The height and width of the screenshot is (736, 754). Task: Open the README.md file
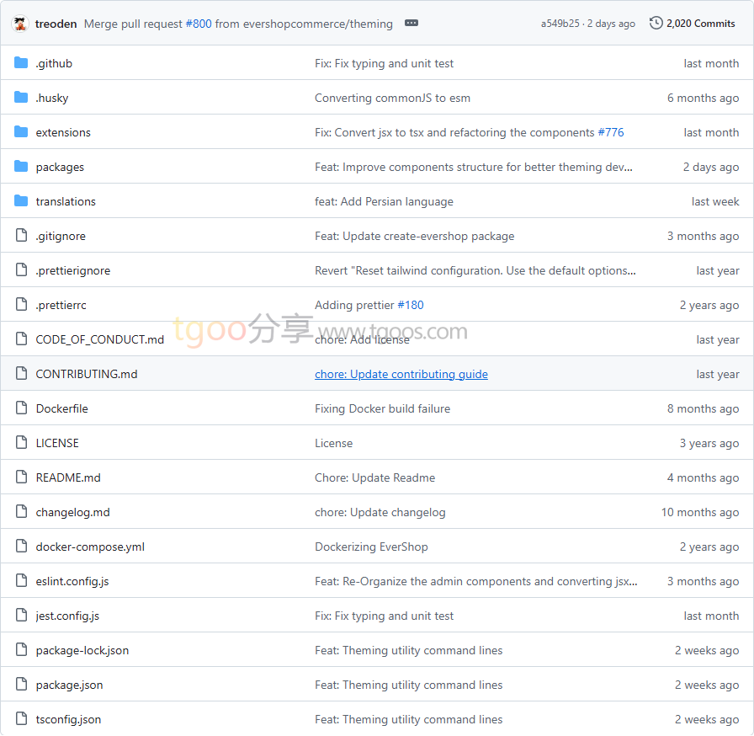68,477
